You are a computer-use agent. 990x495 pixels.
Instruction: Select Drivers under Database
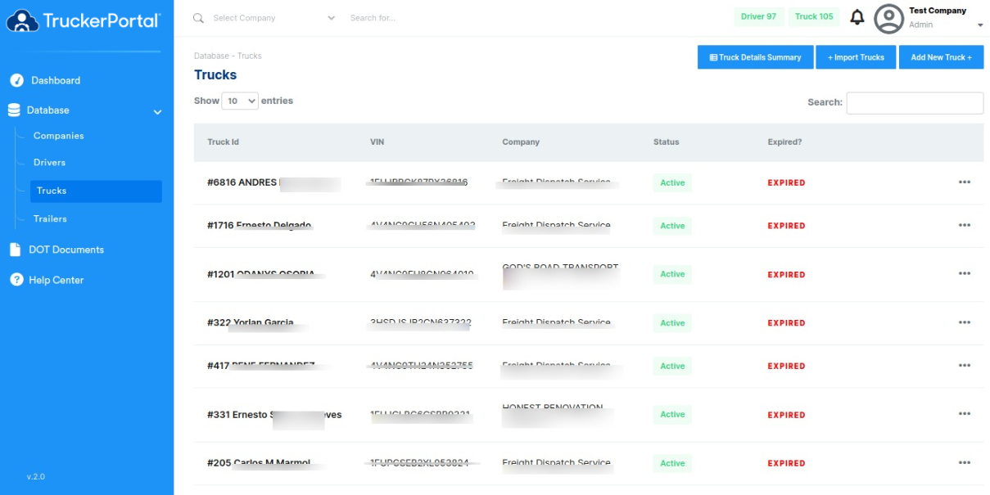49,163
